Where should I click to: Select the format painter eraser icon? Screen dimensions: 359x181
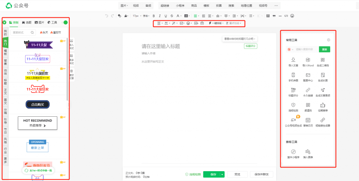tap(119, 16)
